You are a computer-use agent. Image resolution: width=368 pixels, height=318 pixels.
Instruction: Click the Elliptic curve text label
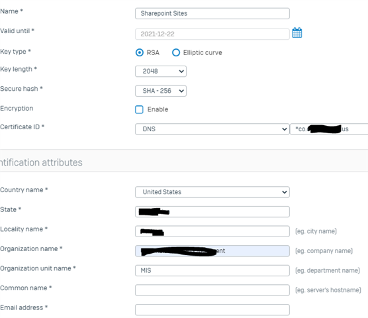(203, 52)
